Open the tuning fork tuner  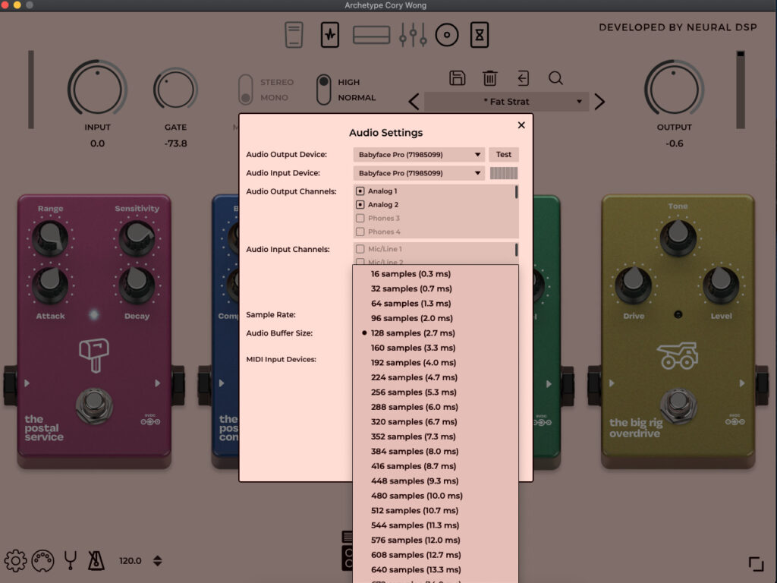pos(71,561)
